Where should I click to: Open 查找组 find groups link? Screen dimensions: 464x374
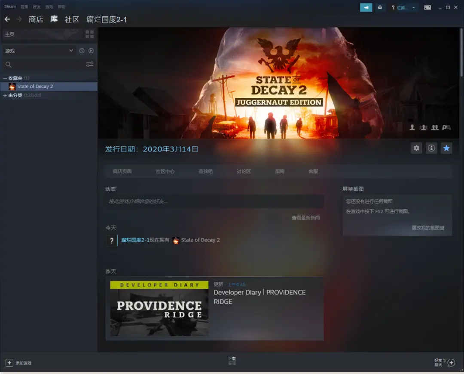point(206,171)
